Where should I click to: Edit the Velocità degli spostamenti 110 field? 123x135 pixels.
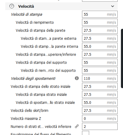tap(100, 78)
